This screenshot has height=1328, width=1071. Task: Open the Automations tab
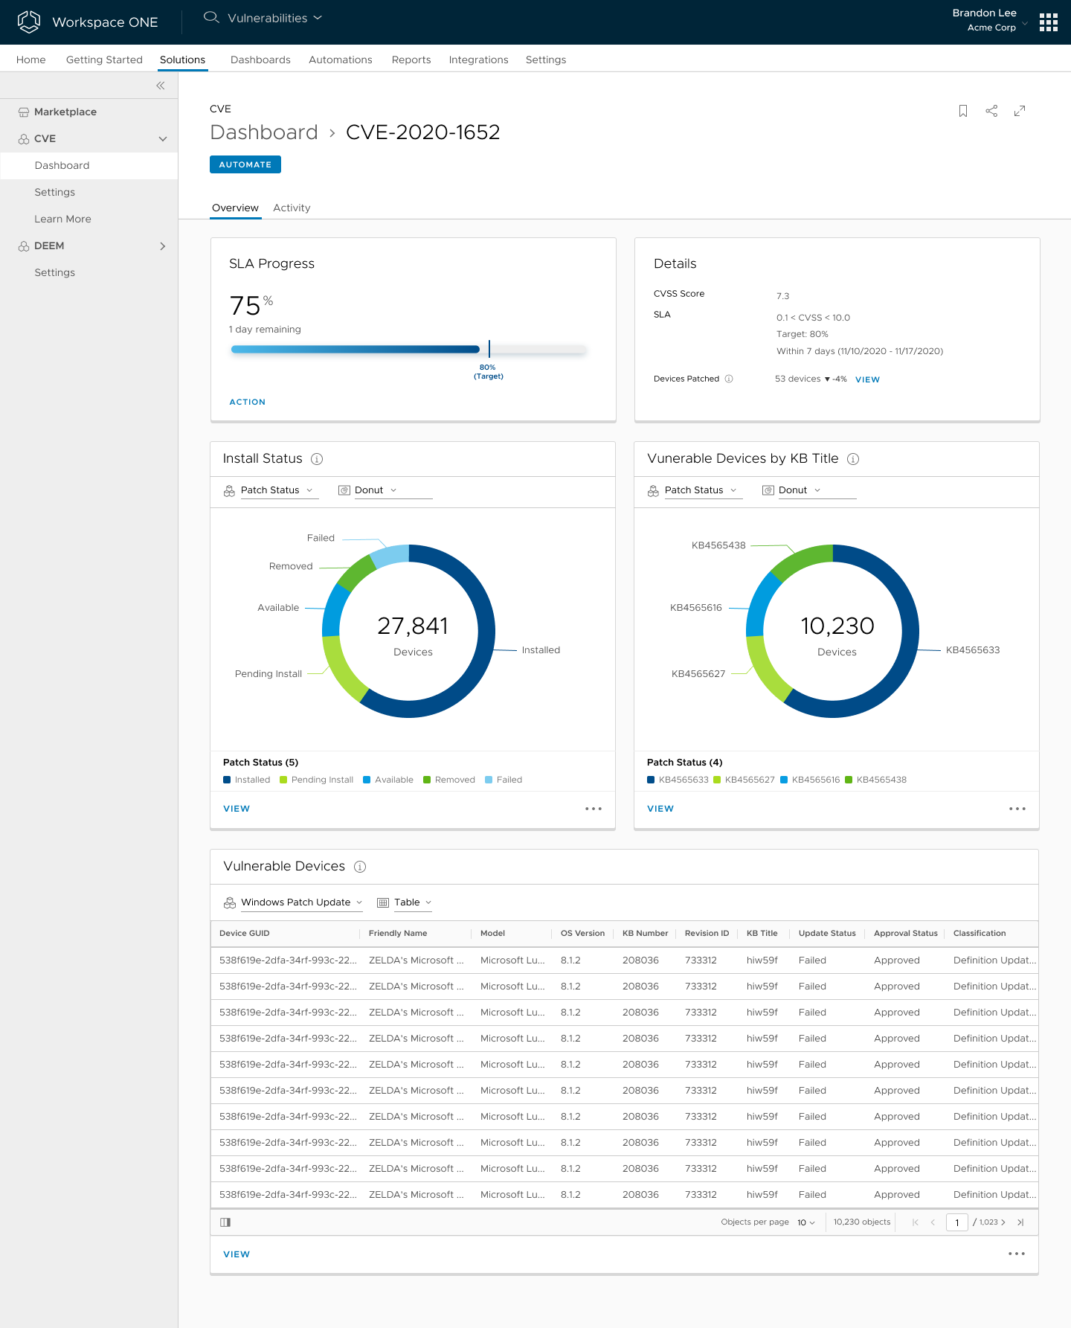(x=341, y=60)
